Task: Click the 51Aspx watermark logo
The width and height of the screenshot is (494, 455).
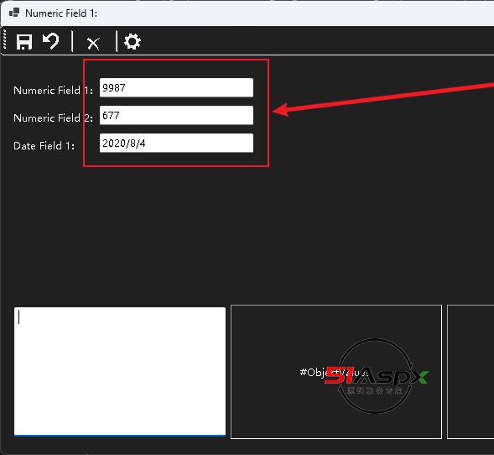Action: click(376, 376)
